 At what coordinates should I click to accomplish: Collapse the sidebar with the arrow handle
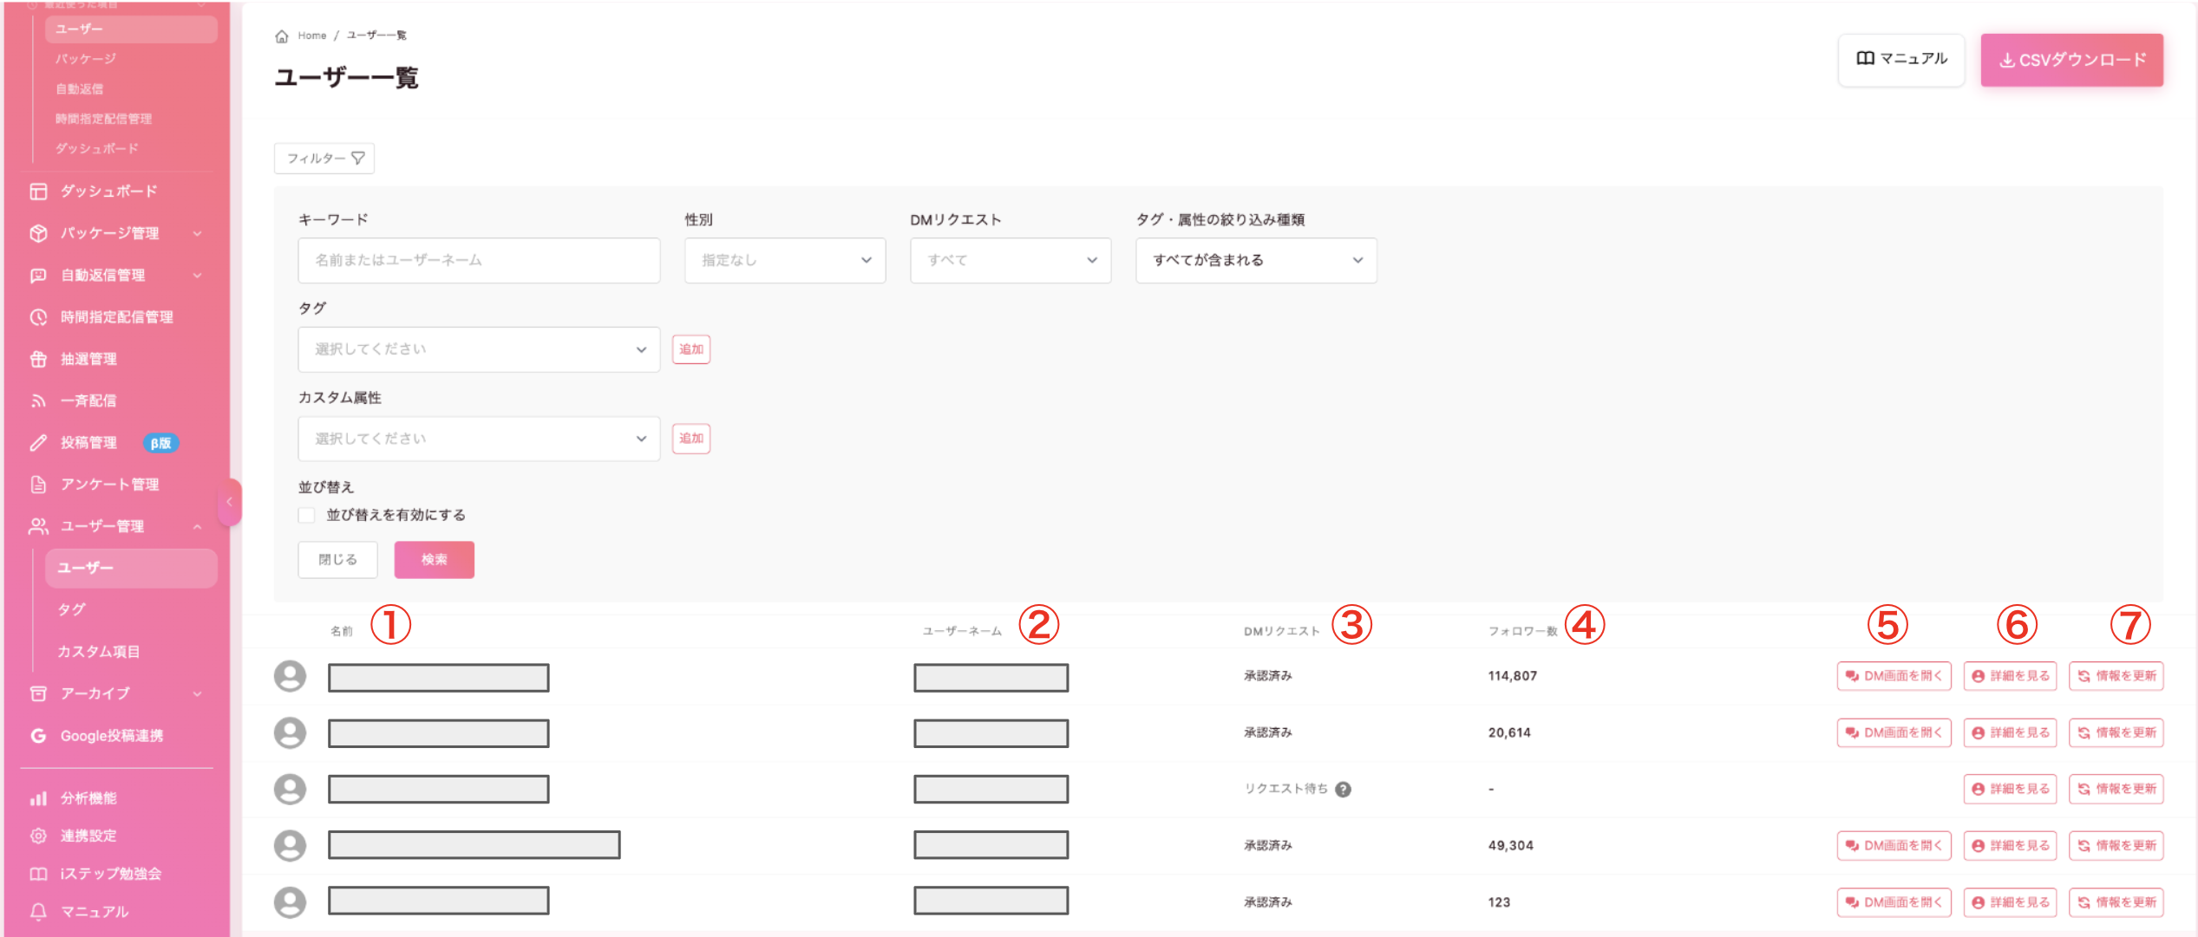click(230, 502)
